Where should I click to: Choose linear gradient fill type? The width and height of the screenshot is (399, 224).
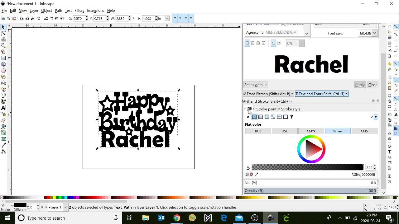[261, 117]
